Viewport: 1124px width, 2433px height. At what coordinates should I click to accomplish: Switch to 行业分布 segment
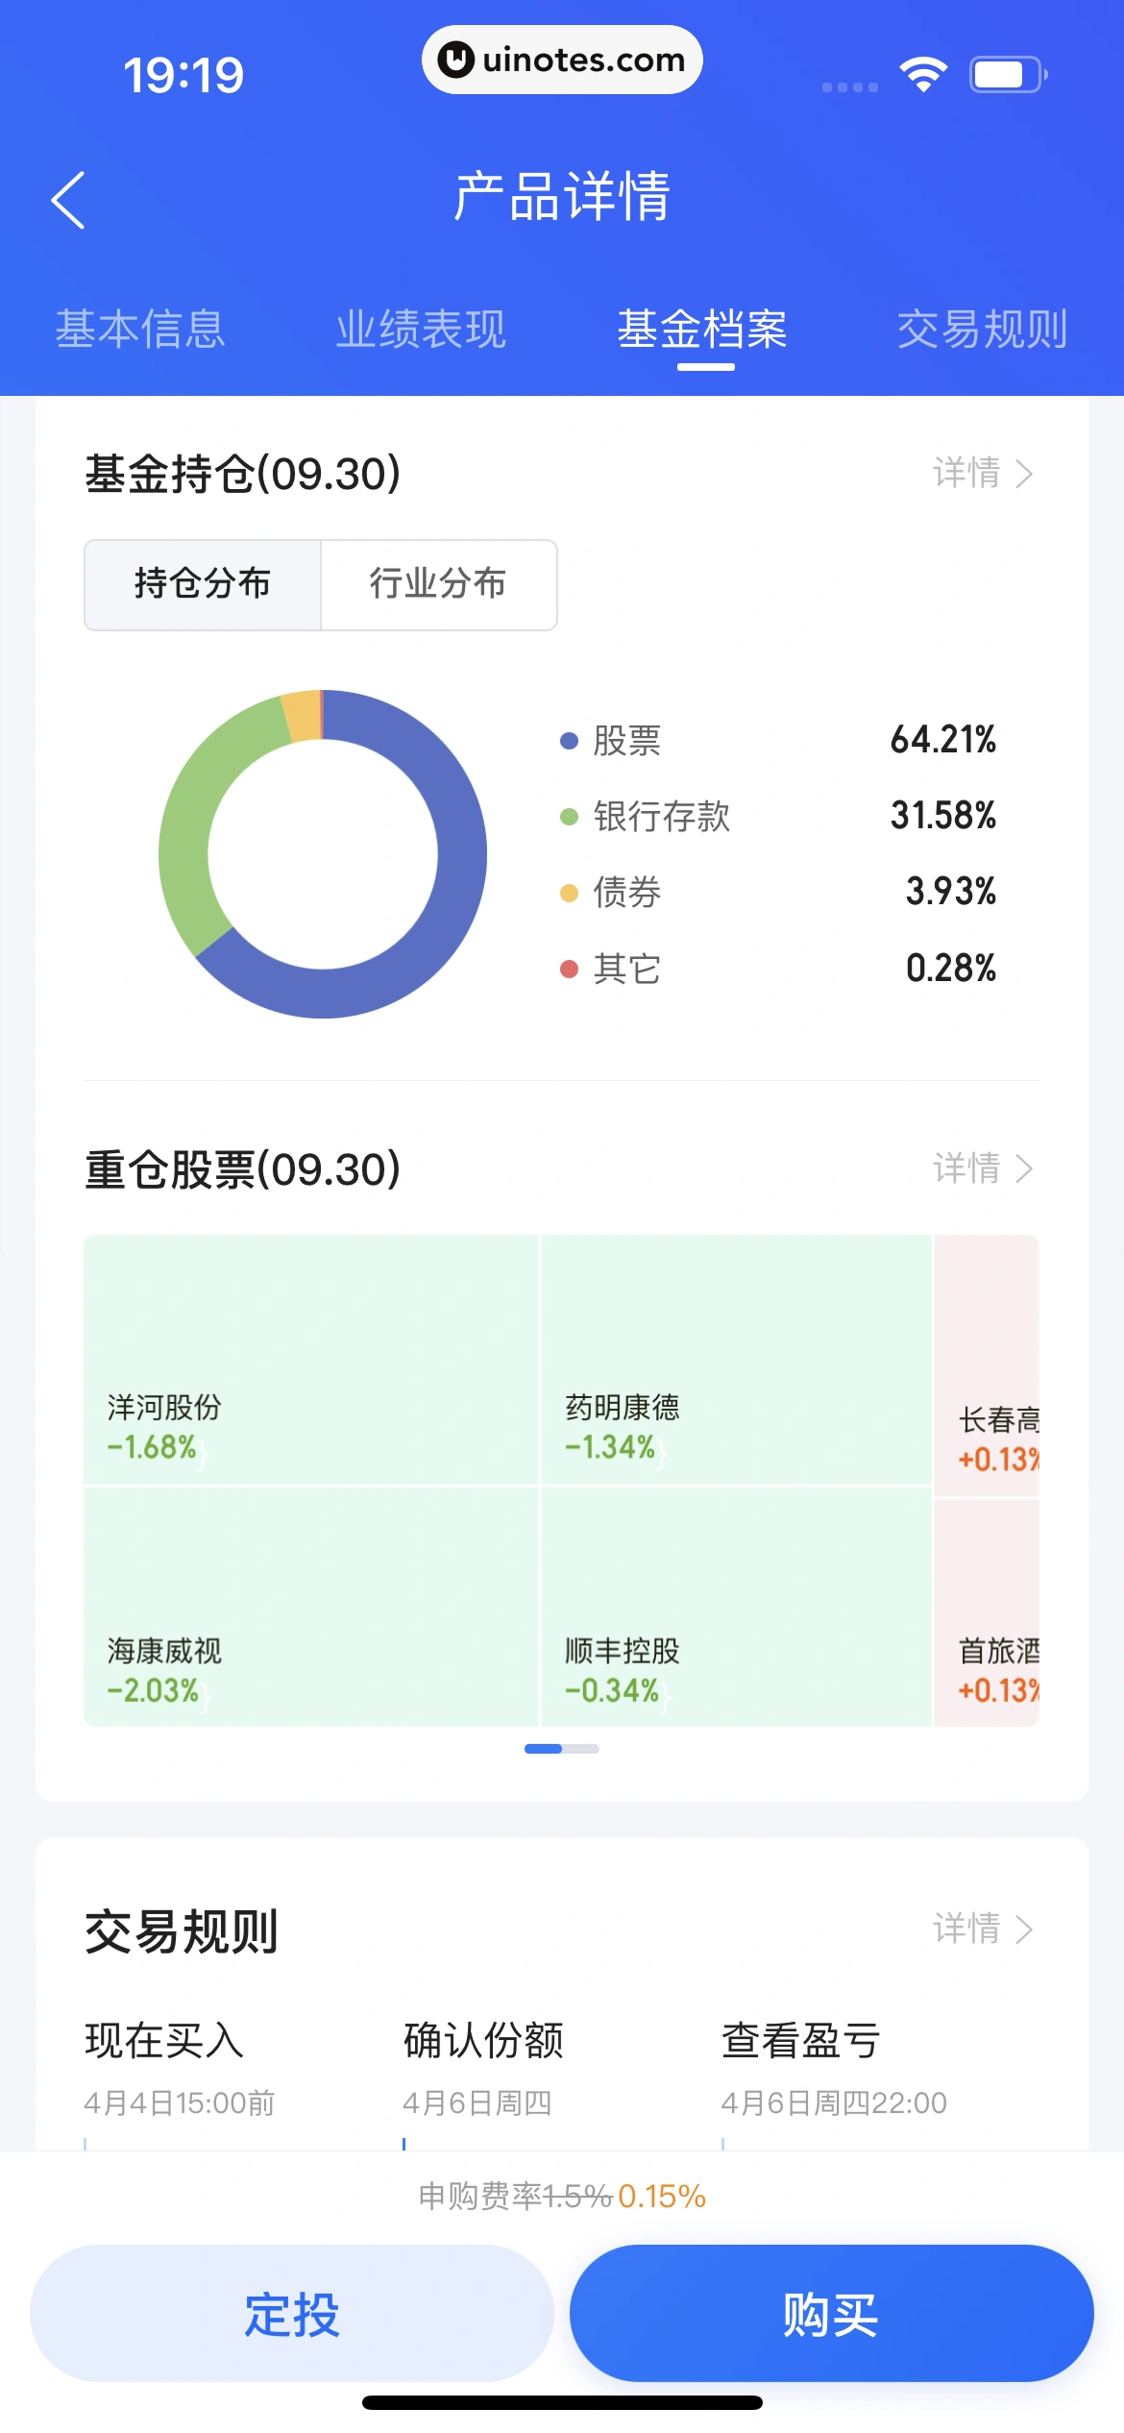pos(438,584)
